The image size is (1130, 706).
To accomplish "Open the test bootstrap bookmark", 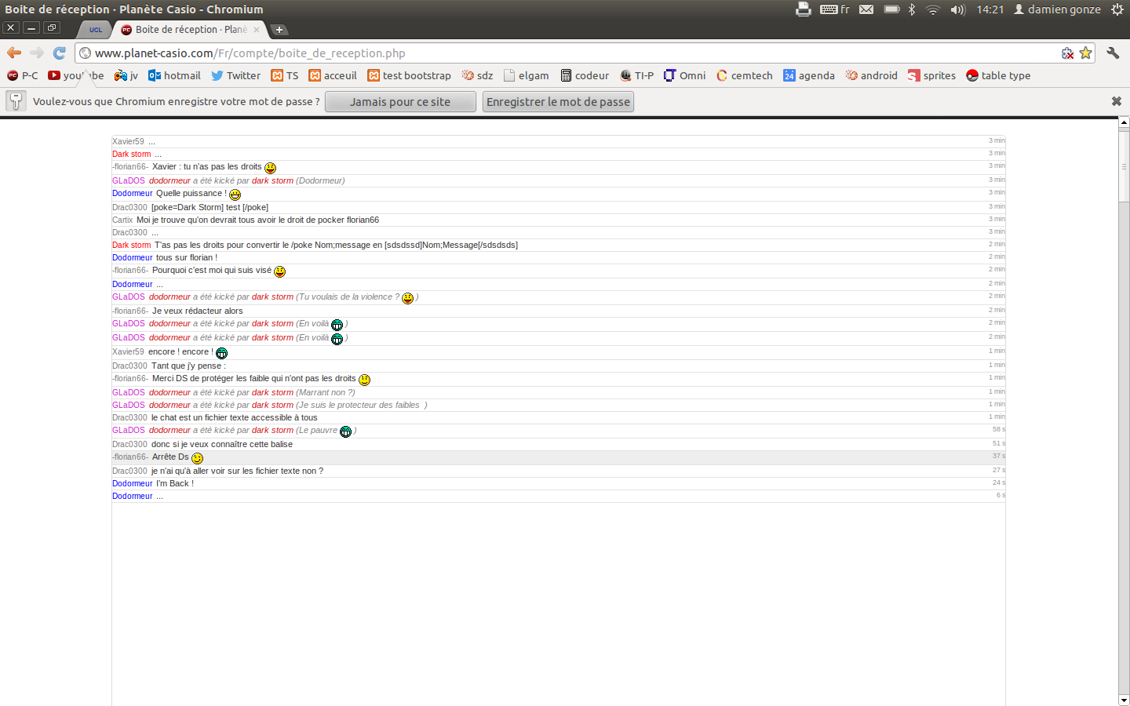I will point(410,75).
